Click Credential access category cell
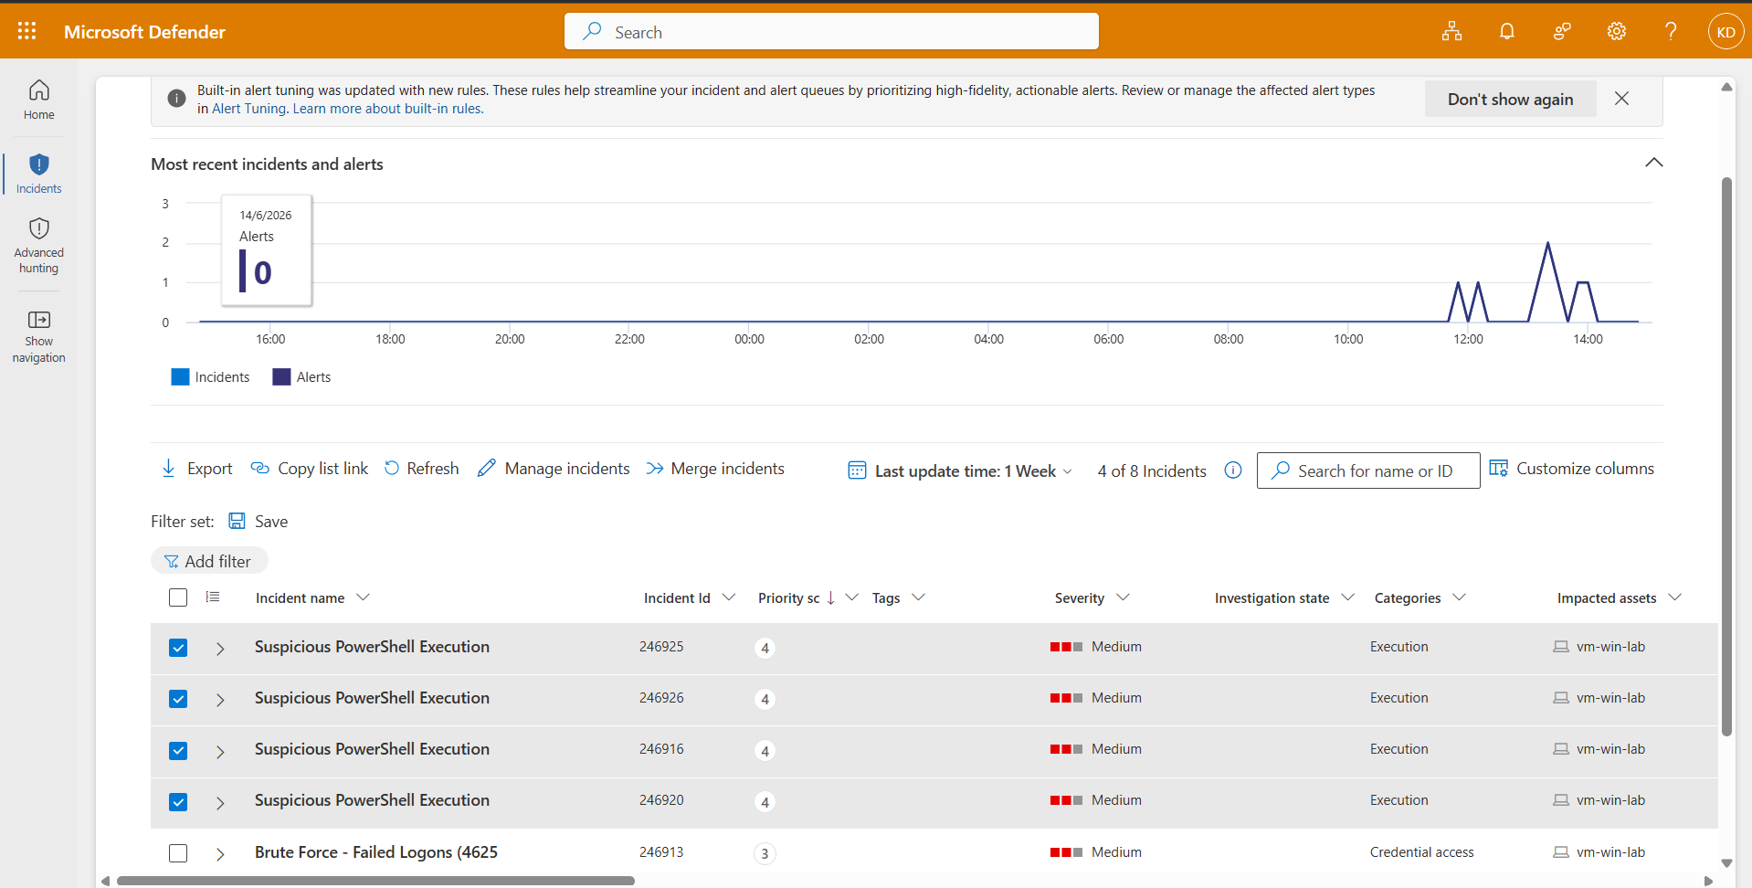The image size is (1752, 888). (1422, 852)
